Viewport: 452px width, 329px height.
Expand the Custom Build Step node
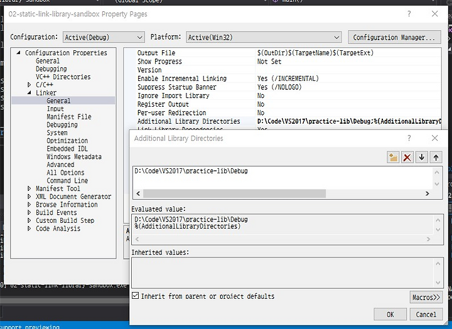pos(29,220)
